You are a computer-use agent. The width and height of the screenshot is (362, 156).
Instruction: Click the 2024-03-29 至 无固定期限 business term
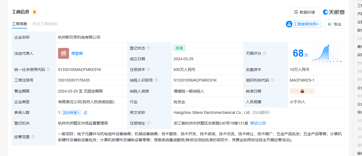tap(81, 91)
